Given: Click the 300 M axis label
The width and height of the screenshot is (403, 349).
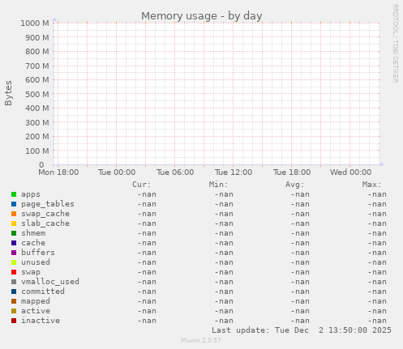Looking at the screenshot, I should tap(37, 122).
